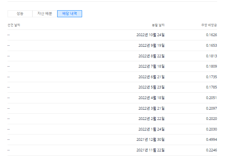The width and height of the screenshot is (228, 158).
Task: Select the date 2022년 1월 24일
Action: click(152, 129)
